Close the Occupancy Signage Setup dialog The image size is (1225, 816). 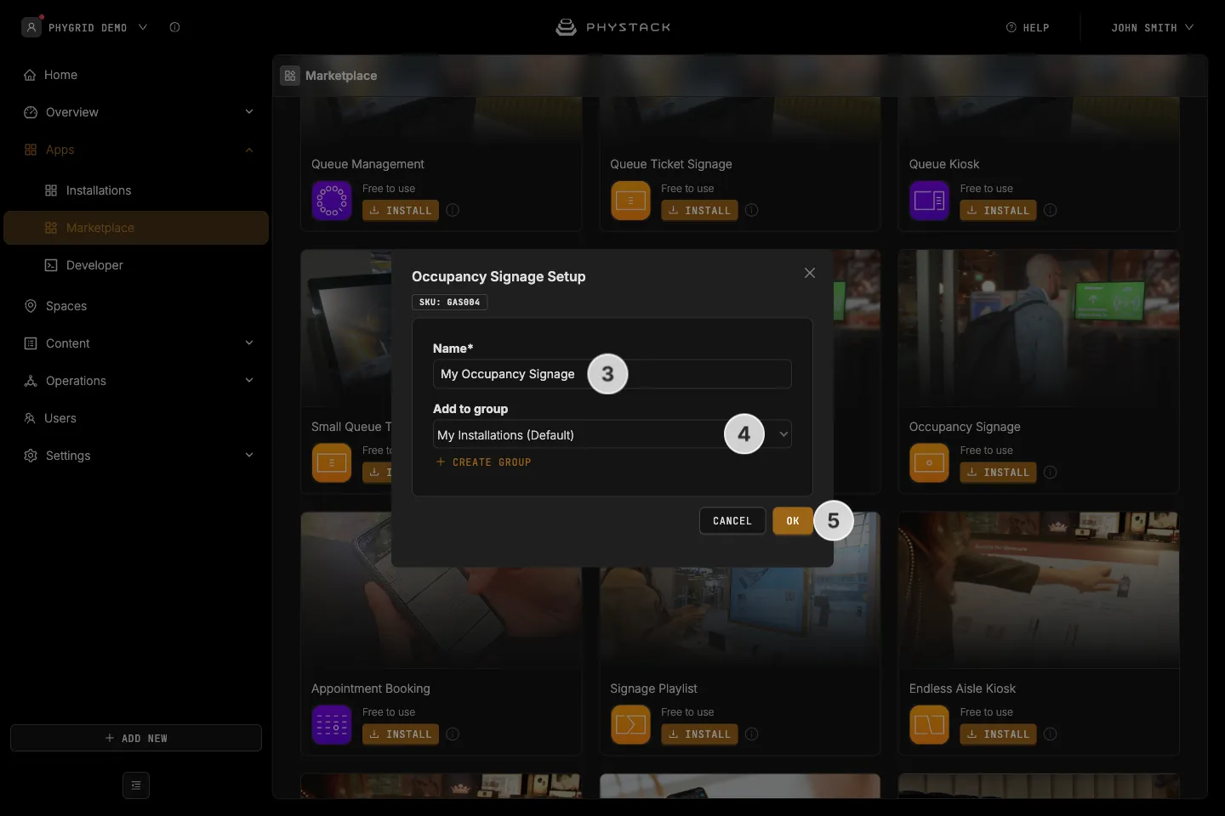[810, 273]
